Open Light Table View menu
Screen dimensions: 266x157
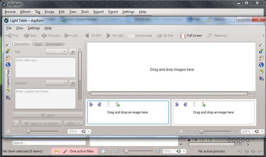pos(20,28)
